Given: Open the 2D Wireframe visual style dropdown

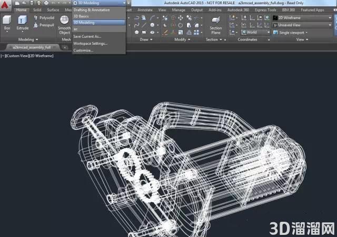Looking at the screenshot, I should pyautogui.click(x=303, y=18).
